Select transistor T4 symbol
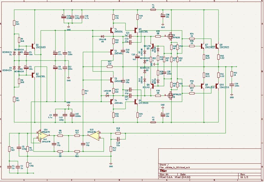Viewport: 264px width, 182px height. [112, 102]
